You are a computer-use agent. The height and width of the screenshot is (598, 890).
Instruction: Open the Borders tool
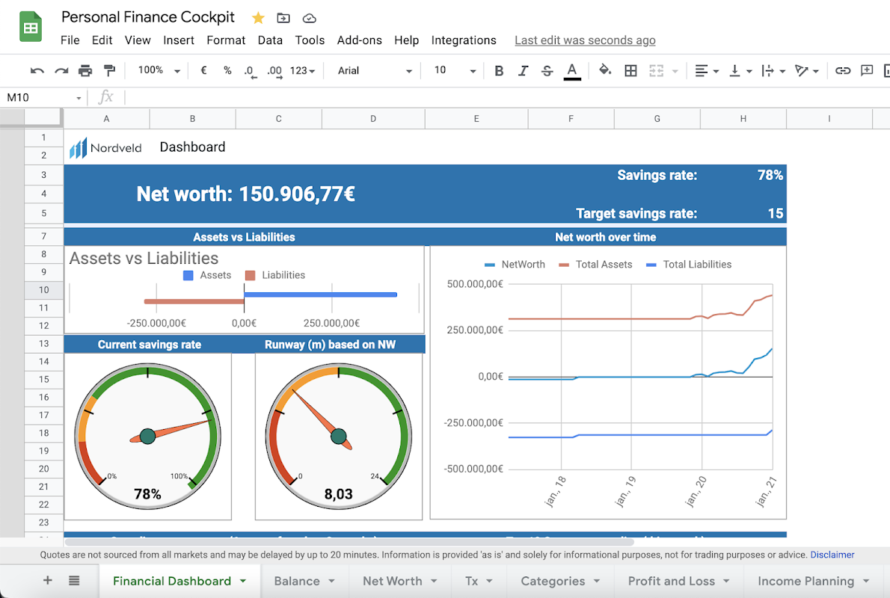tap(630, 70)
